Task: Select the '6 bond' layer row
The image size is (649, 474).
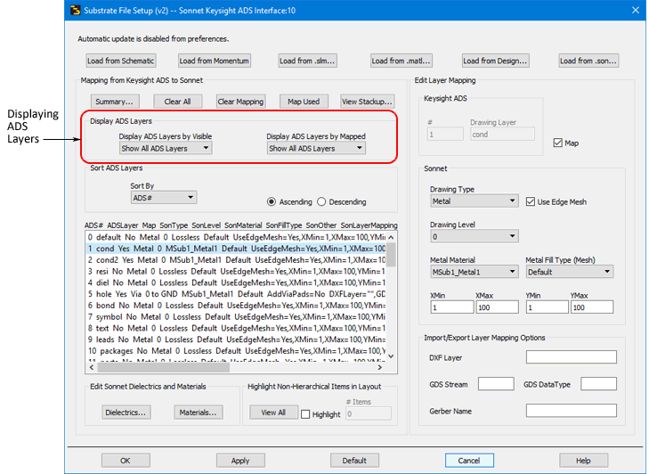Action: coord(236,306)
